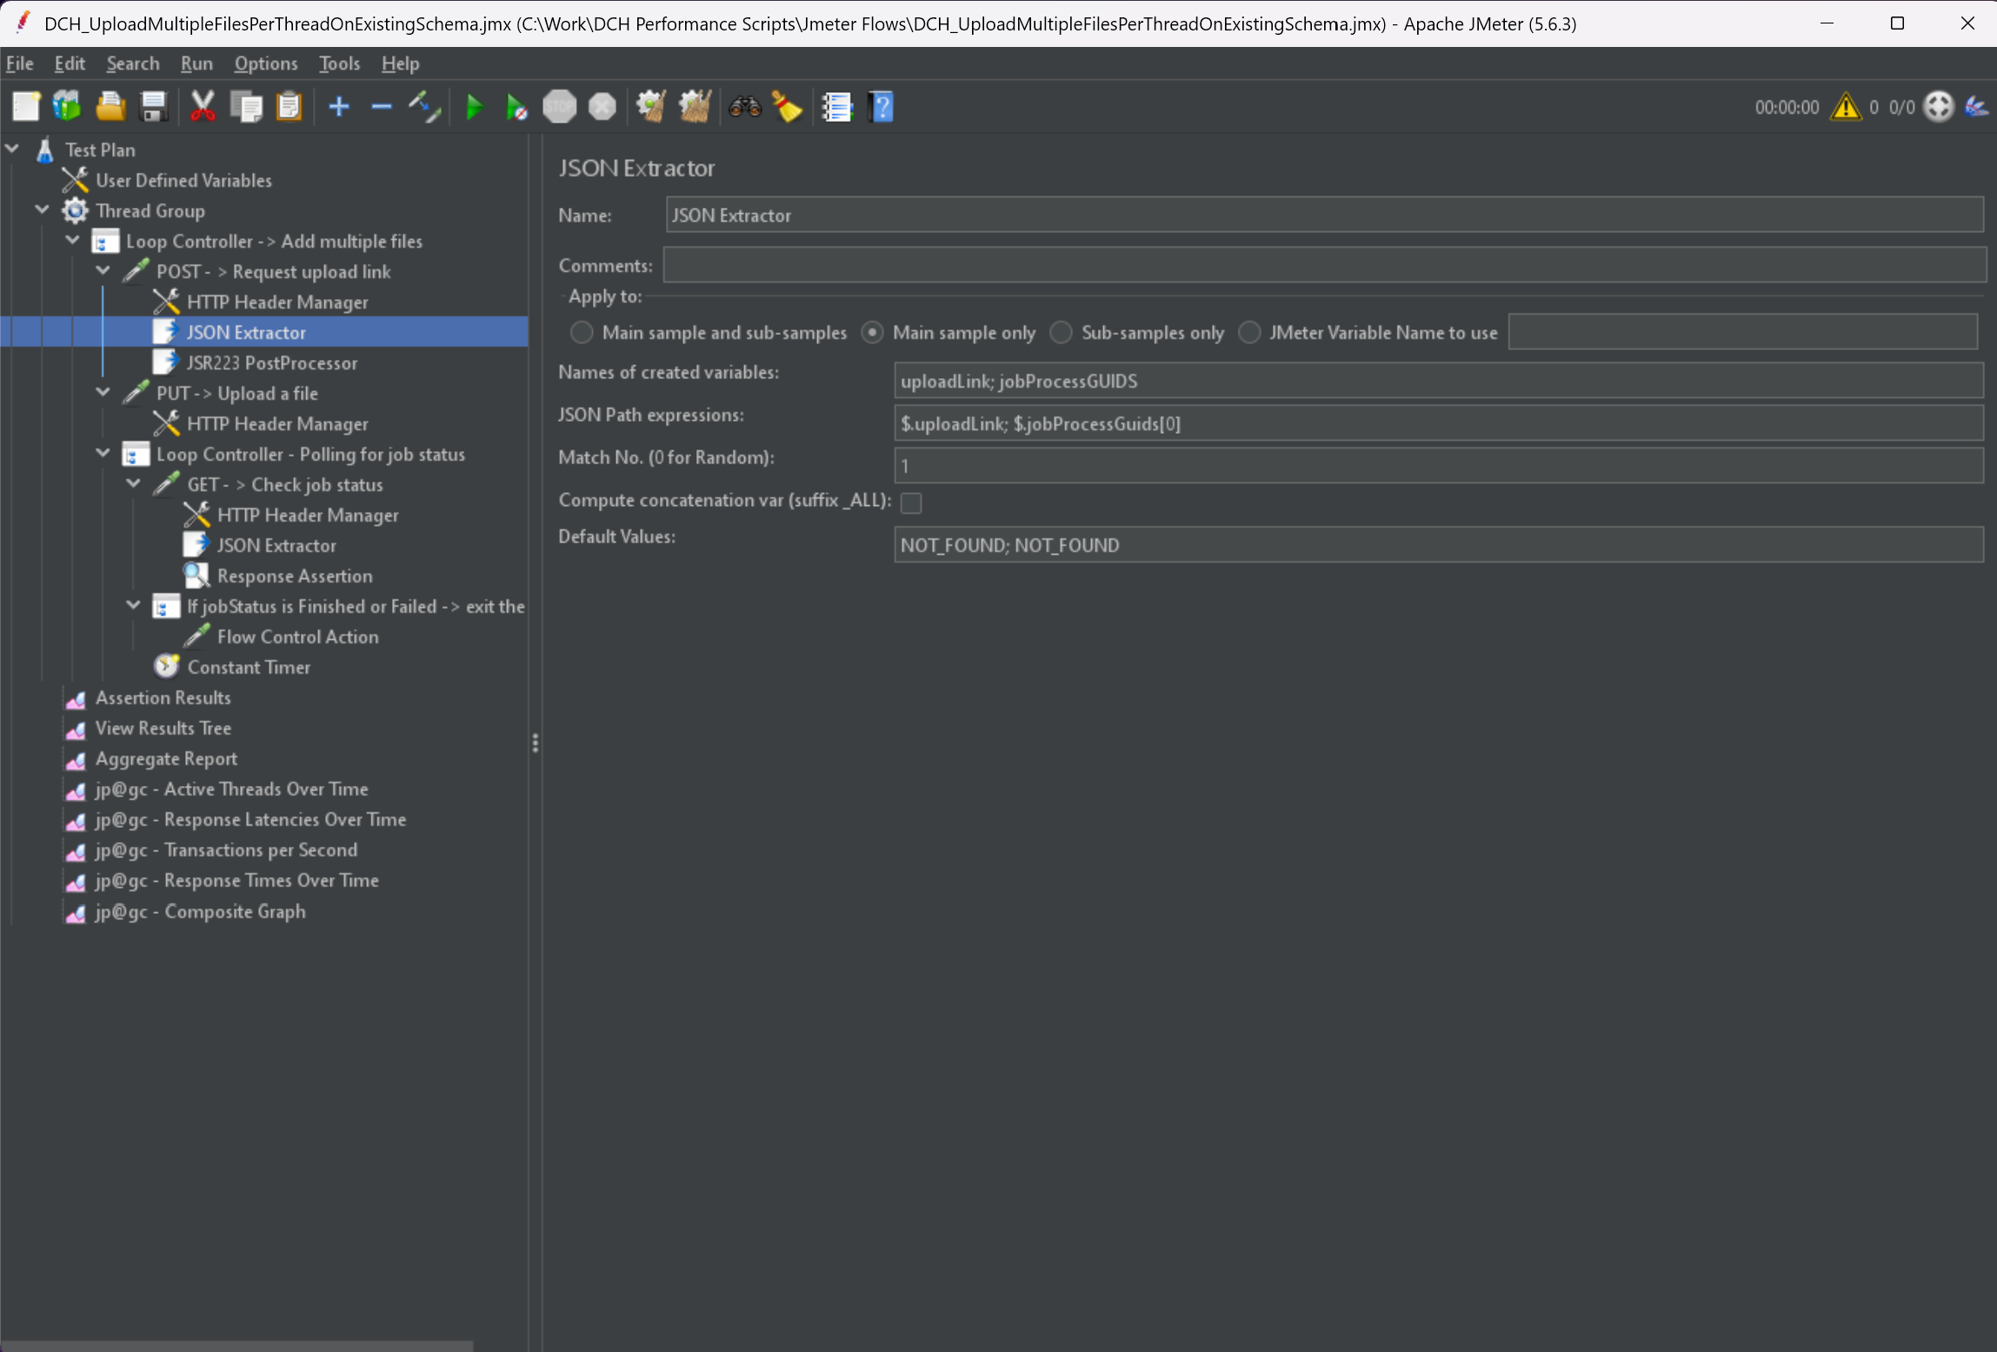Click the Help question mark icon
Viewport: 1997px width, 1352px height.
point(881,107)
